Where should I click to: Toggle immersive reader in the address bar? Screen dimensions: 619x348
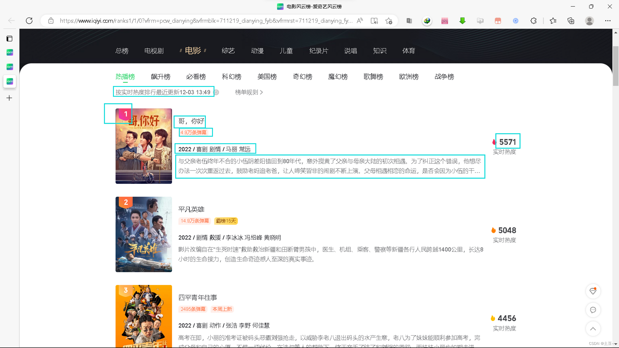[x=374, y=21]
